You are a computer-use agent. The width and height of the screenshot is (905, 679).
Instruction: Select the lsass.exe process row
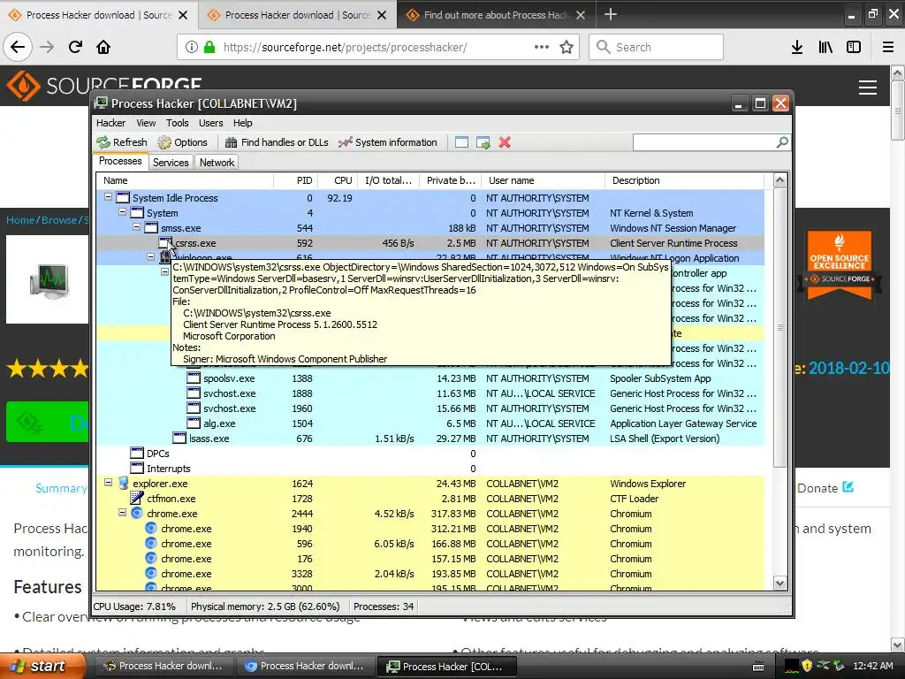click(x=430, y=439)
